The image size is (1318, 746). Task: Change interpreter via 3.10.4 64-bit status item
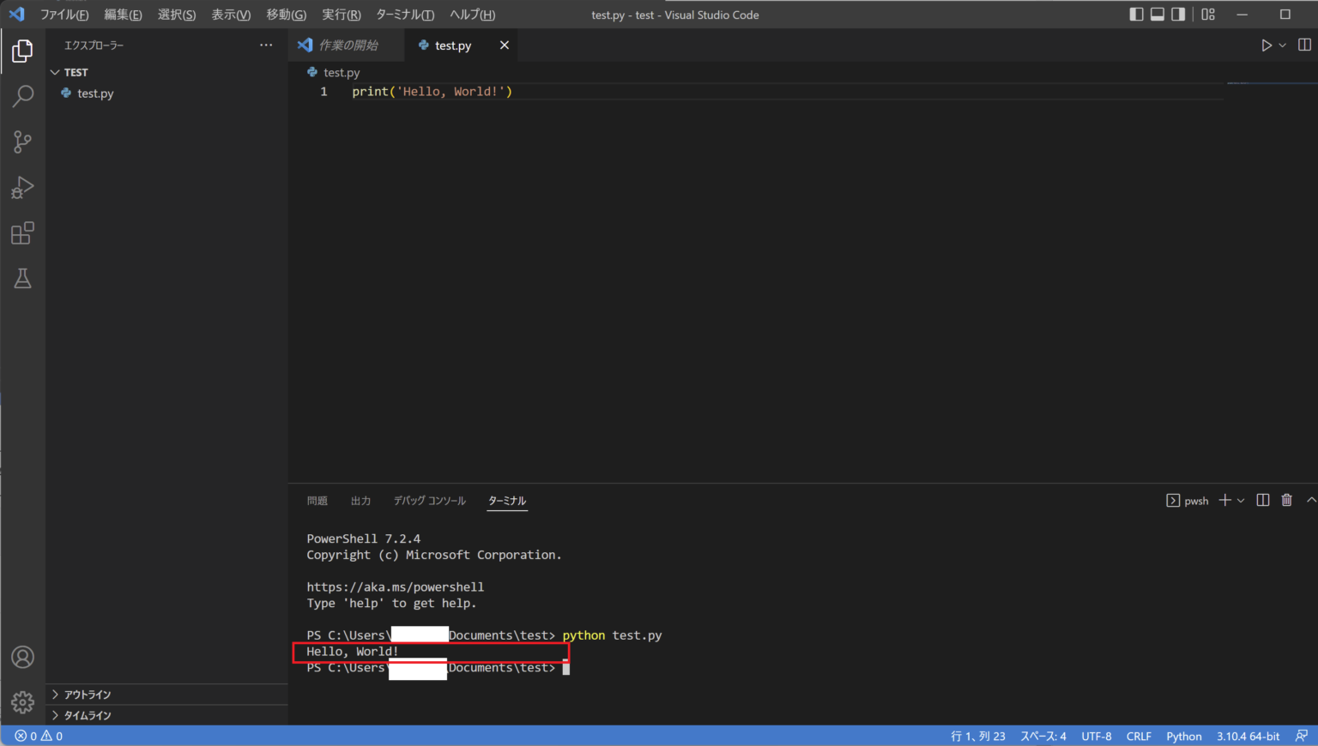pos(1248,736)
